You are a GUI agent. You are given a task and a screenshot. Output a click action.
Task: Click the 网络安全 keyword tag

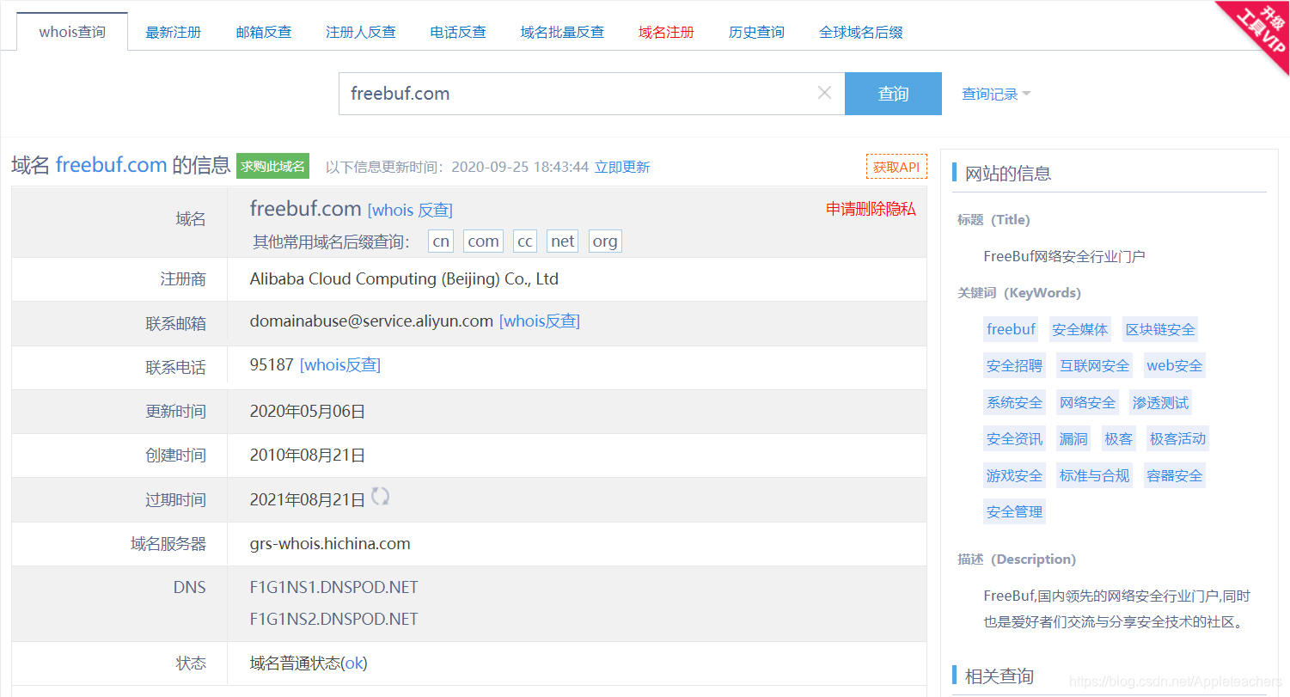coord(1087,402)
